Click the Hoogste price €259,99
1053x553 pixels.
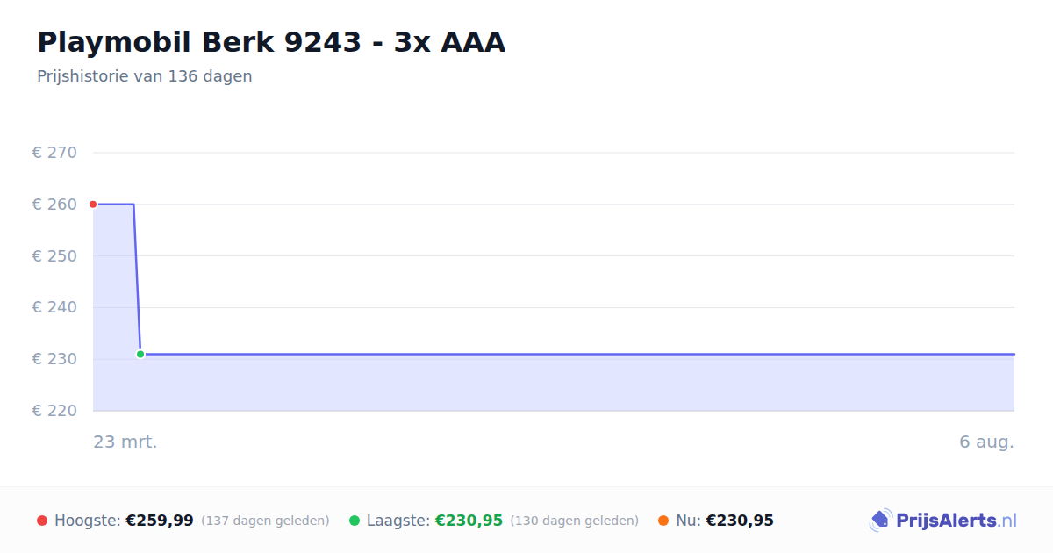coord(160,521)
